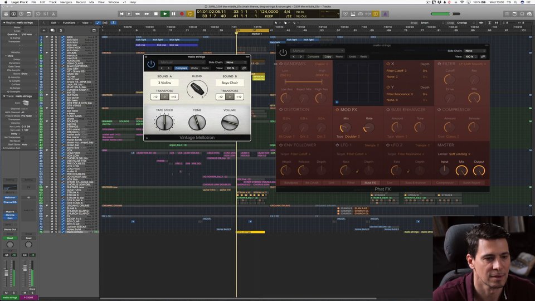The height and width of the screenshot is (301, 535).
Task: Open the Help menu
Action: pos(133,2)
